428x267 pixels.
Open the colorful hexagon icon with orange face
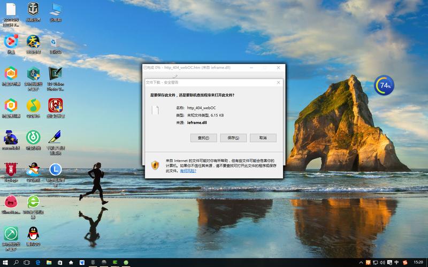point(11,74)
